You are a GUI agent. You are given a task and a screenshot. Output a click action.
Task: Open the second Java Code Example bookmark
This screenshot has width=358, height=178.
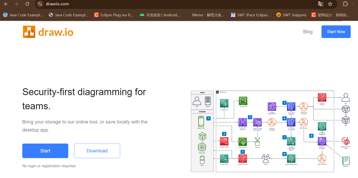point(69,15)
